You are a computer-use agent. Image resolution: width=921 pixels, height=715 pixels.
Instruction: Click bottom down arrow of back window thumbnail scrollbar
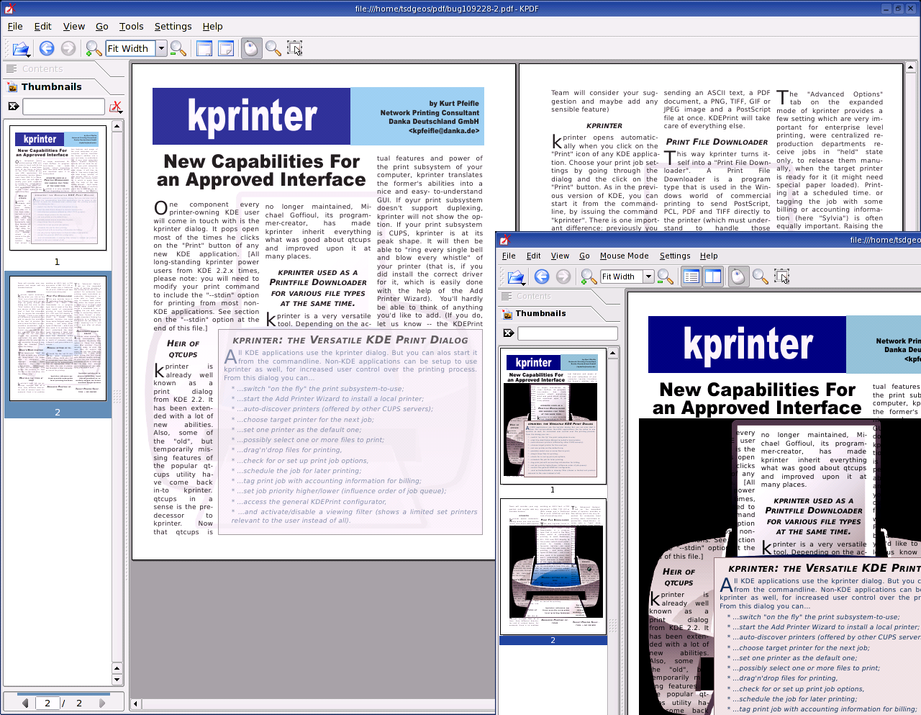[x=117, y=680]
